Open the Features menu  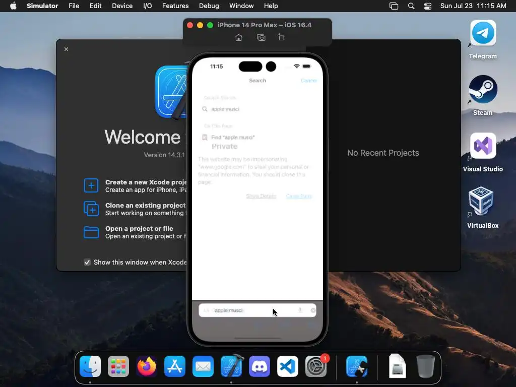point(175,6)
